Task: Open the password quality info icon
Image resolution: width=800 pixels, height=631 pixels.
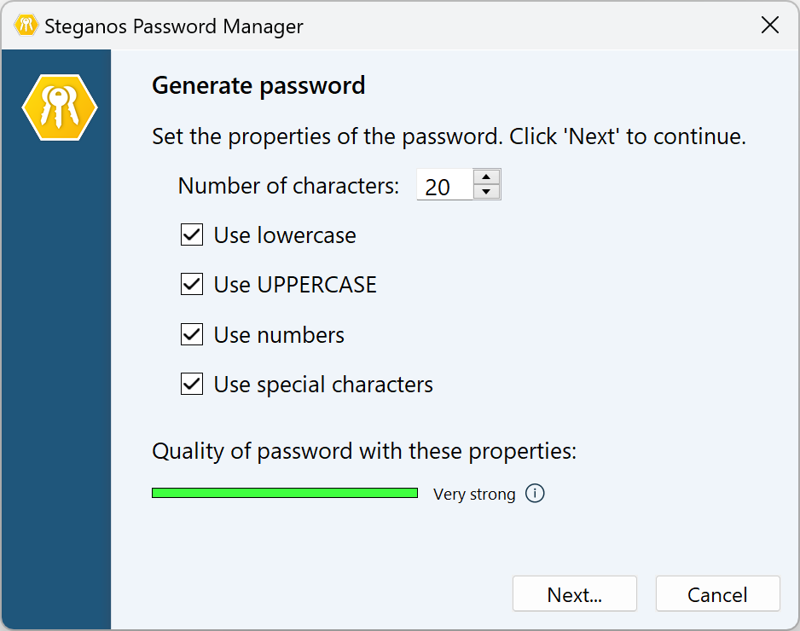Action: tap(535, 494)
